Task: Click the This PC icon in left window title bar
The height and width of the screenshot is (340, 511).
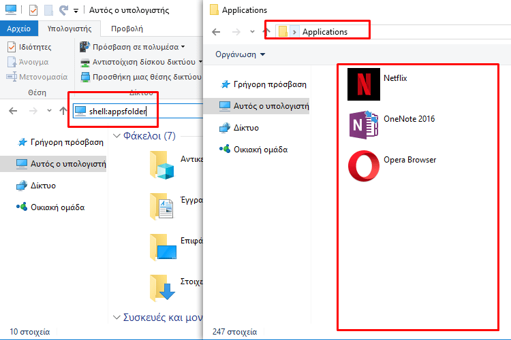Action: pos(11,10)
